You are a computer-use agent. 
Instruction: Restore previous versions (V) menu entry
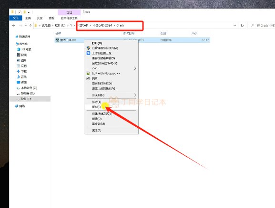pyautogui.click(x=103, y=88)
